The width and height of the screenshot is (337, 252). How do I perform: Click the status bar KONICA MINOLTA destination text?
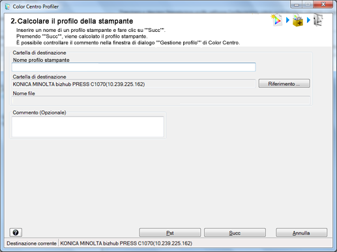coord(126,244)
